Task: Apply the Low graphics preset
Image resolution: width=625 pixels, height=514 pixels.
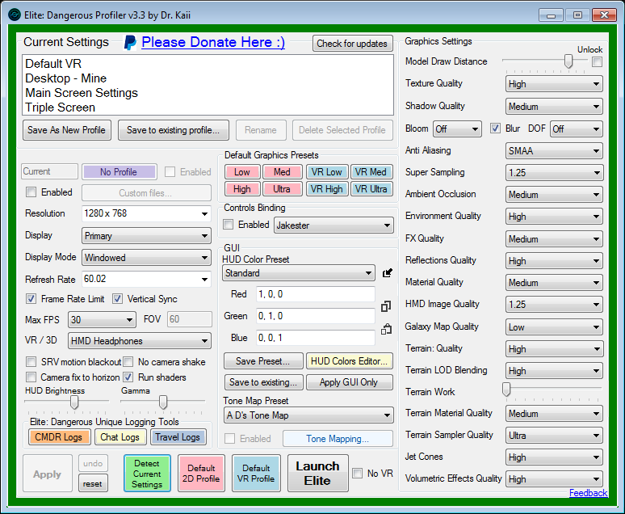Action: coord(242,172)
